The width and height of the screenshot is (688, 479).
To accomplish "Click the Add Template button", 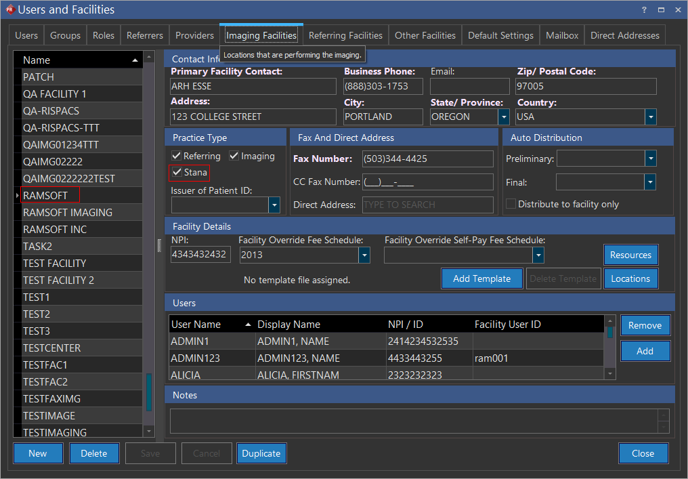I will (481, 278).
